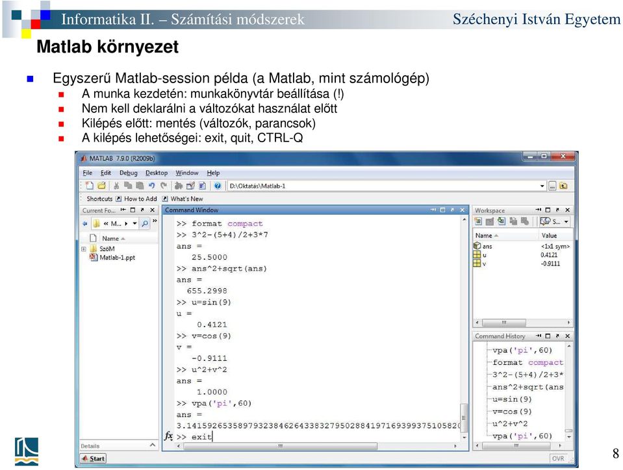
Task: Click the Open file folder icon
Action: (101, 186)
